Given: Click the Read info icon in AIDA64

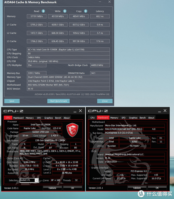Looking at the screenshot, I should pyautogui.click(x=43, y=11).
